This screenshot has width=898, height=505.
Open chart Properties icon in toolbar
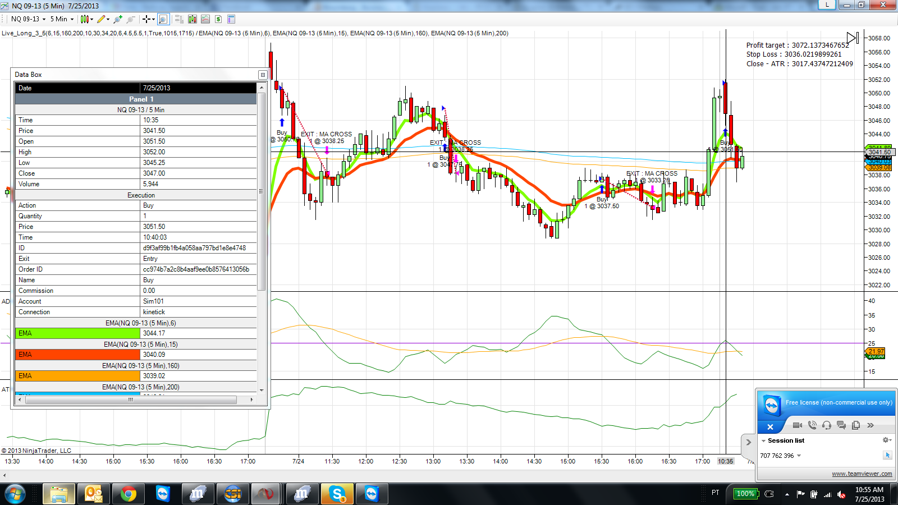(x=231, y=19)
